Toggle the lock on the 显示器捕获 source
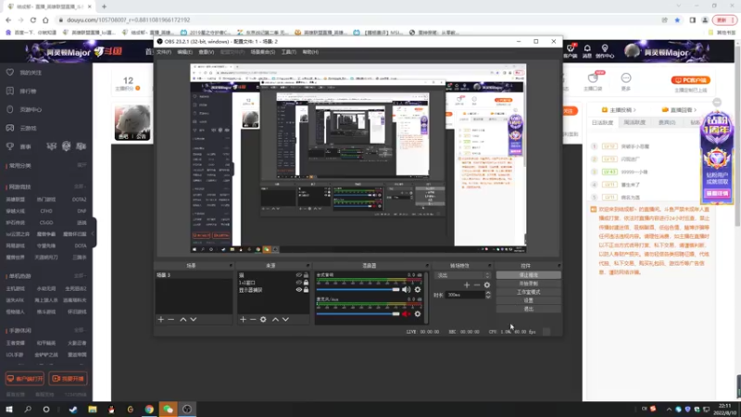 (x=306, y=290)
